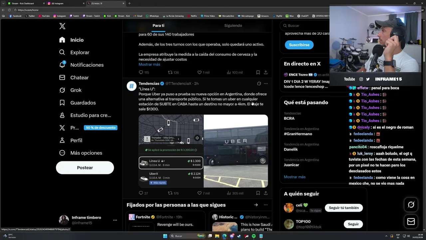Open Perfil in the sidebar
The image size is (426, 240).
coord(71,140)
